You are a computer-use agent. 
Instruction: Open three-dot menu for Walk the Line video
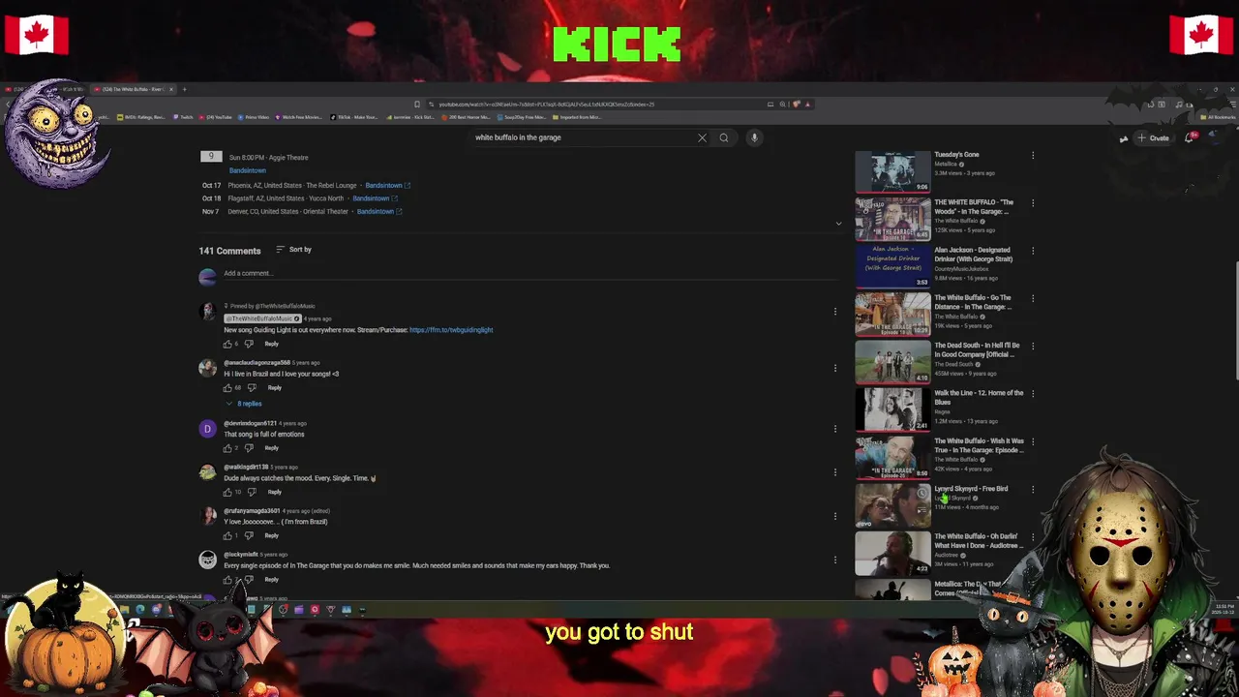1033,393
